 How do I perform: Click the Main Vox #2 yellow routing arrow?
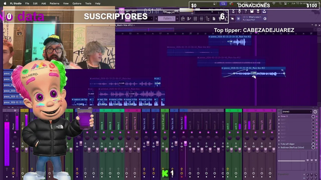click(x=144, y=169)
